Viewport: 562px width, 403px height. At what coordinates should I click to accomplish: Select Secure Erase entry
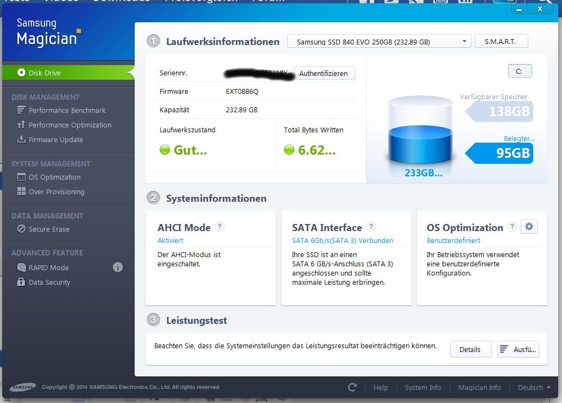pos(49,229)
